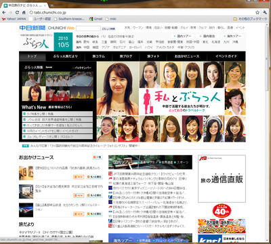Switch to the トップ nav tab
This screenshot has height=244, width=271.
pyautogui.click(x=33, y=56)
